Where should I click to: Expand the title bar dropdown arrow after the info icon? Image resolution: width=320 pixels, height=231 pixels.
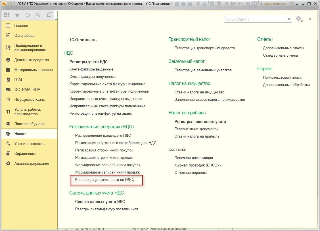pos(297,4)
